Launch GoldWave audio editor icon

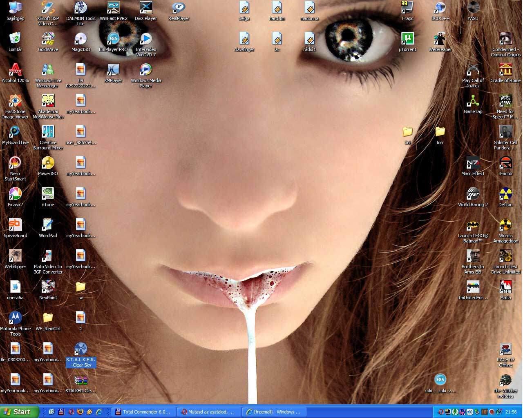pyautogui.click(x=48, y=42)
